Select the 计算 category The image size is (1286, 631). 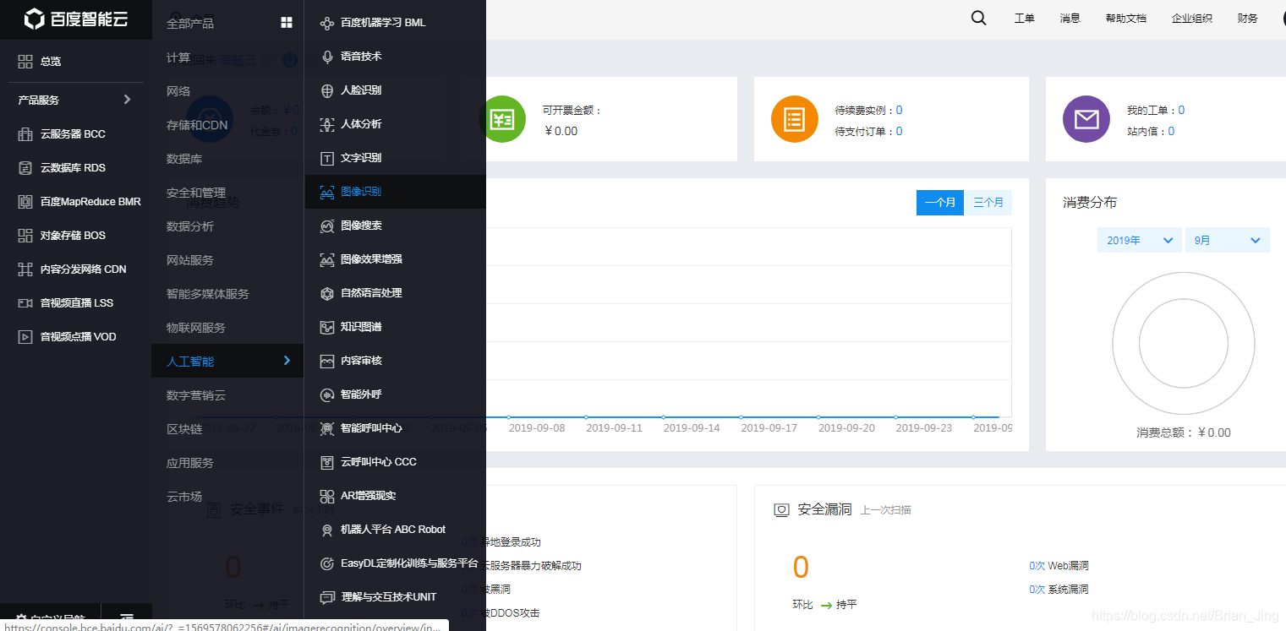(x=178, y=57)
